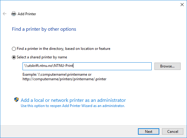Select the find-in-directory radio button

14,49
